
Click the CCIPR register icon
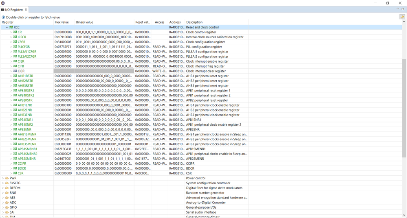pyautogui.click(x=15, y=163)
